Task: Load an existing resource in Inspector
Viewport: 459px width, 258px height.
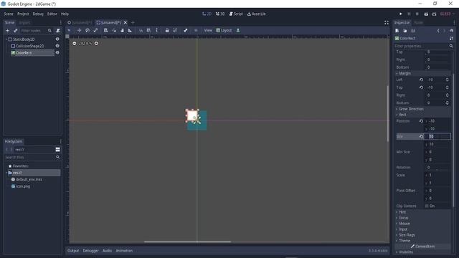Action: (404, 31)
